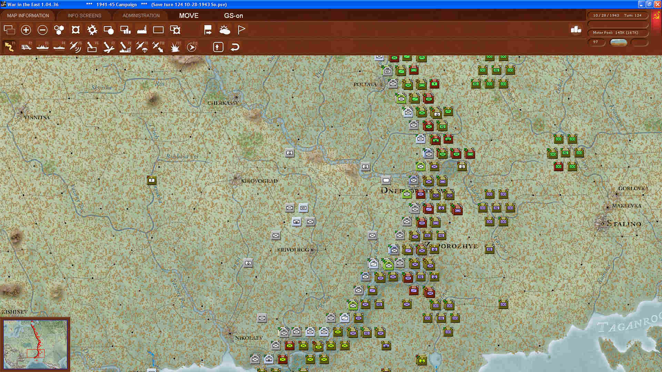
Task: Open the weather cloud-and-sun icon
Action: click(224, 30)
